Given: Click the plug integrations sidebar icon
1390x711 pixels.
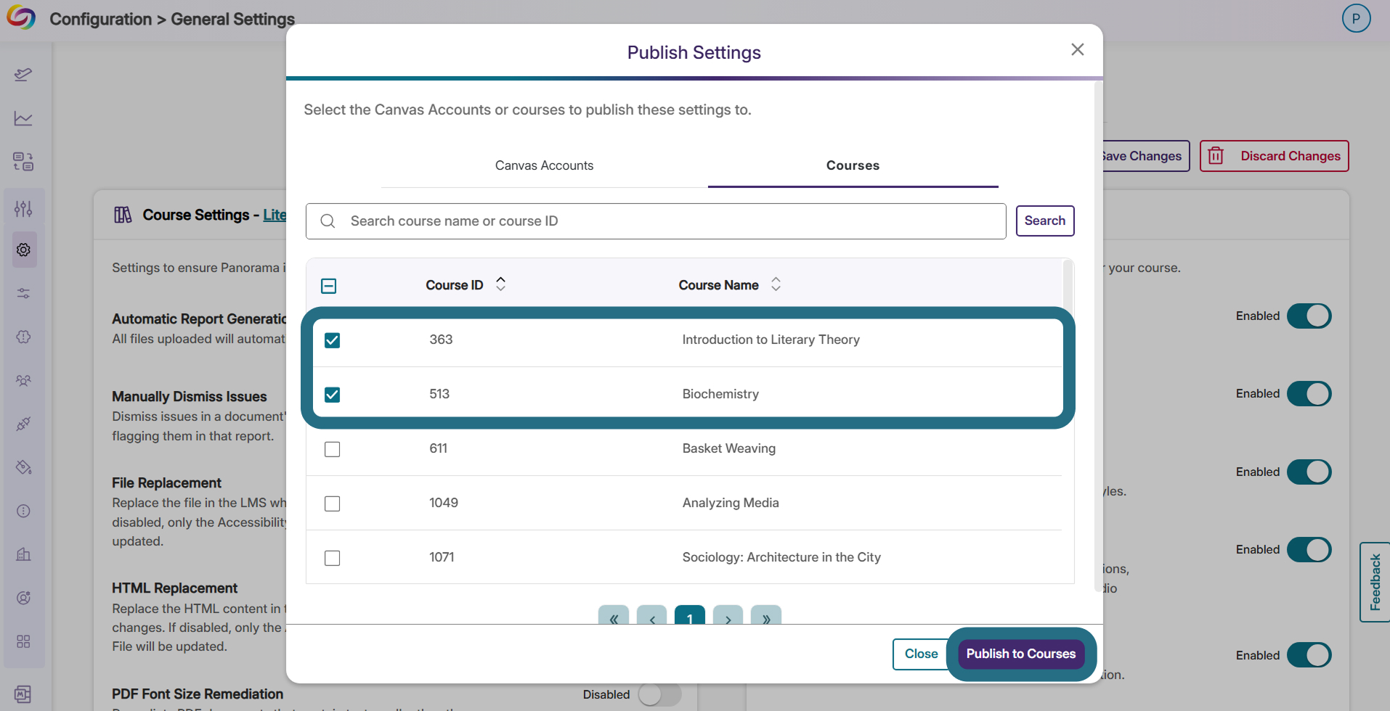Looking at the screenshot, I should pos(23,424).
